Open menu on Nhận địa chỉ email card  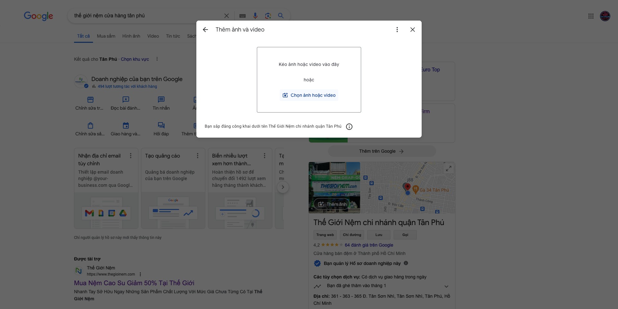pyautogui.click(x=131, y=156)
